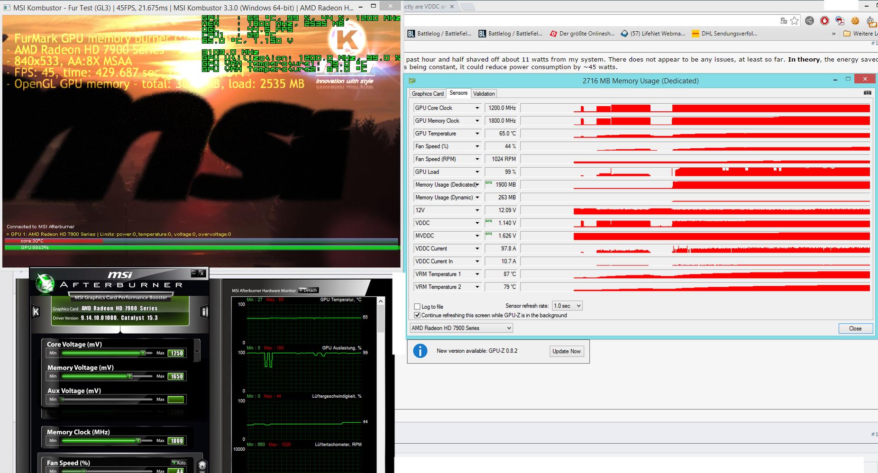Click Update Now for GPU-Z 0.8.2
The height and width of the screenshot is (473, 878).
[x=567, y=351]
